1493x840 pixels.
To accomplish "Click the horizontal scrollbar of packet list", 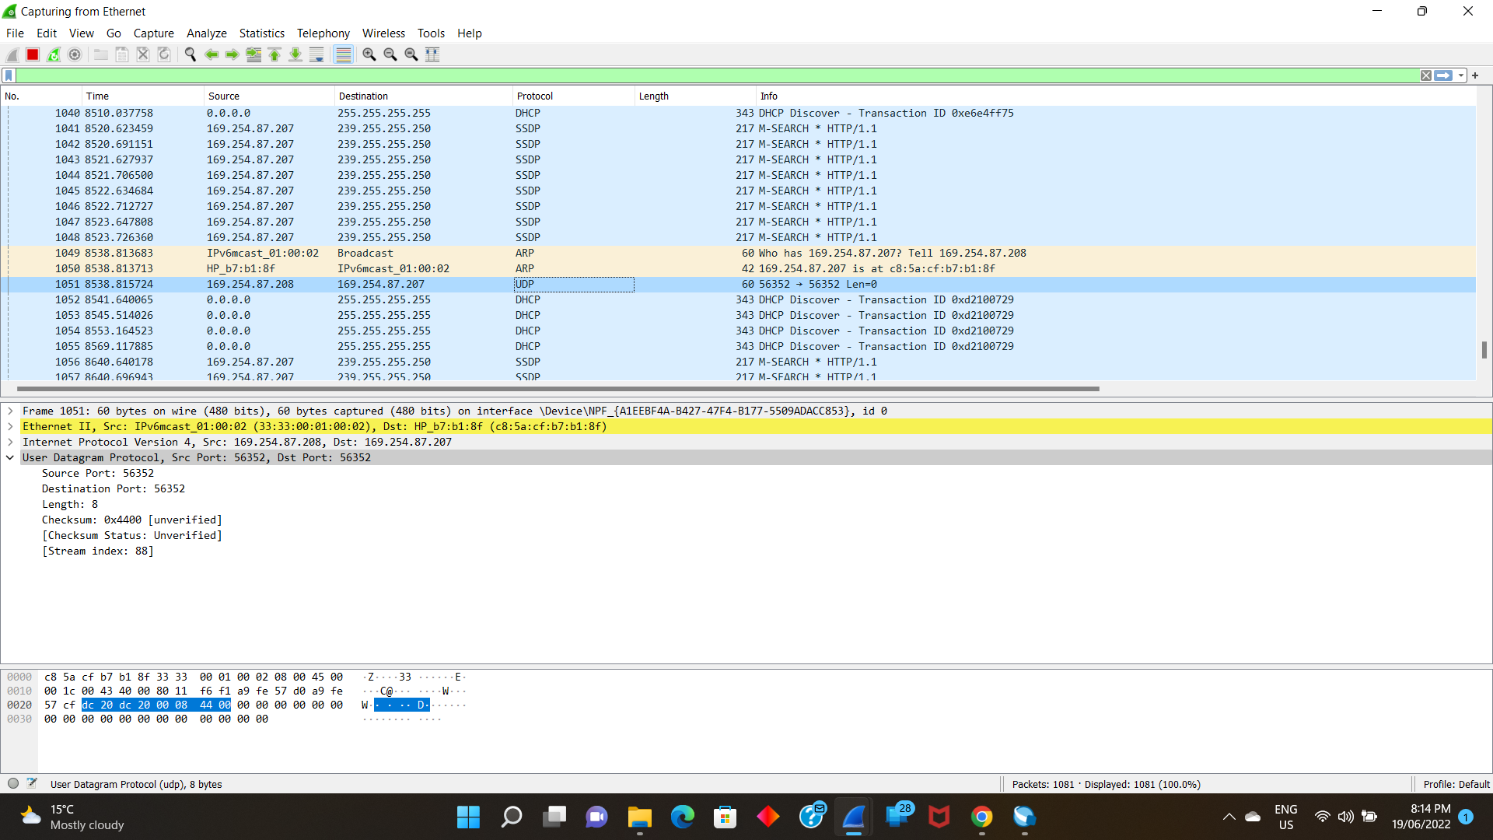I will [558, 388].
